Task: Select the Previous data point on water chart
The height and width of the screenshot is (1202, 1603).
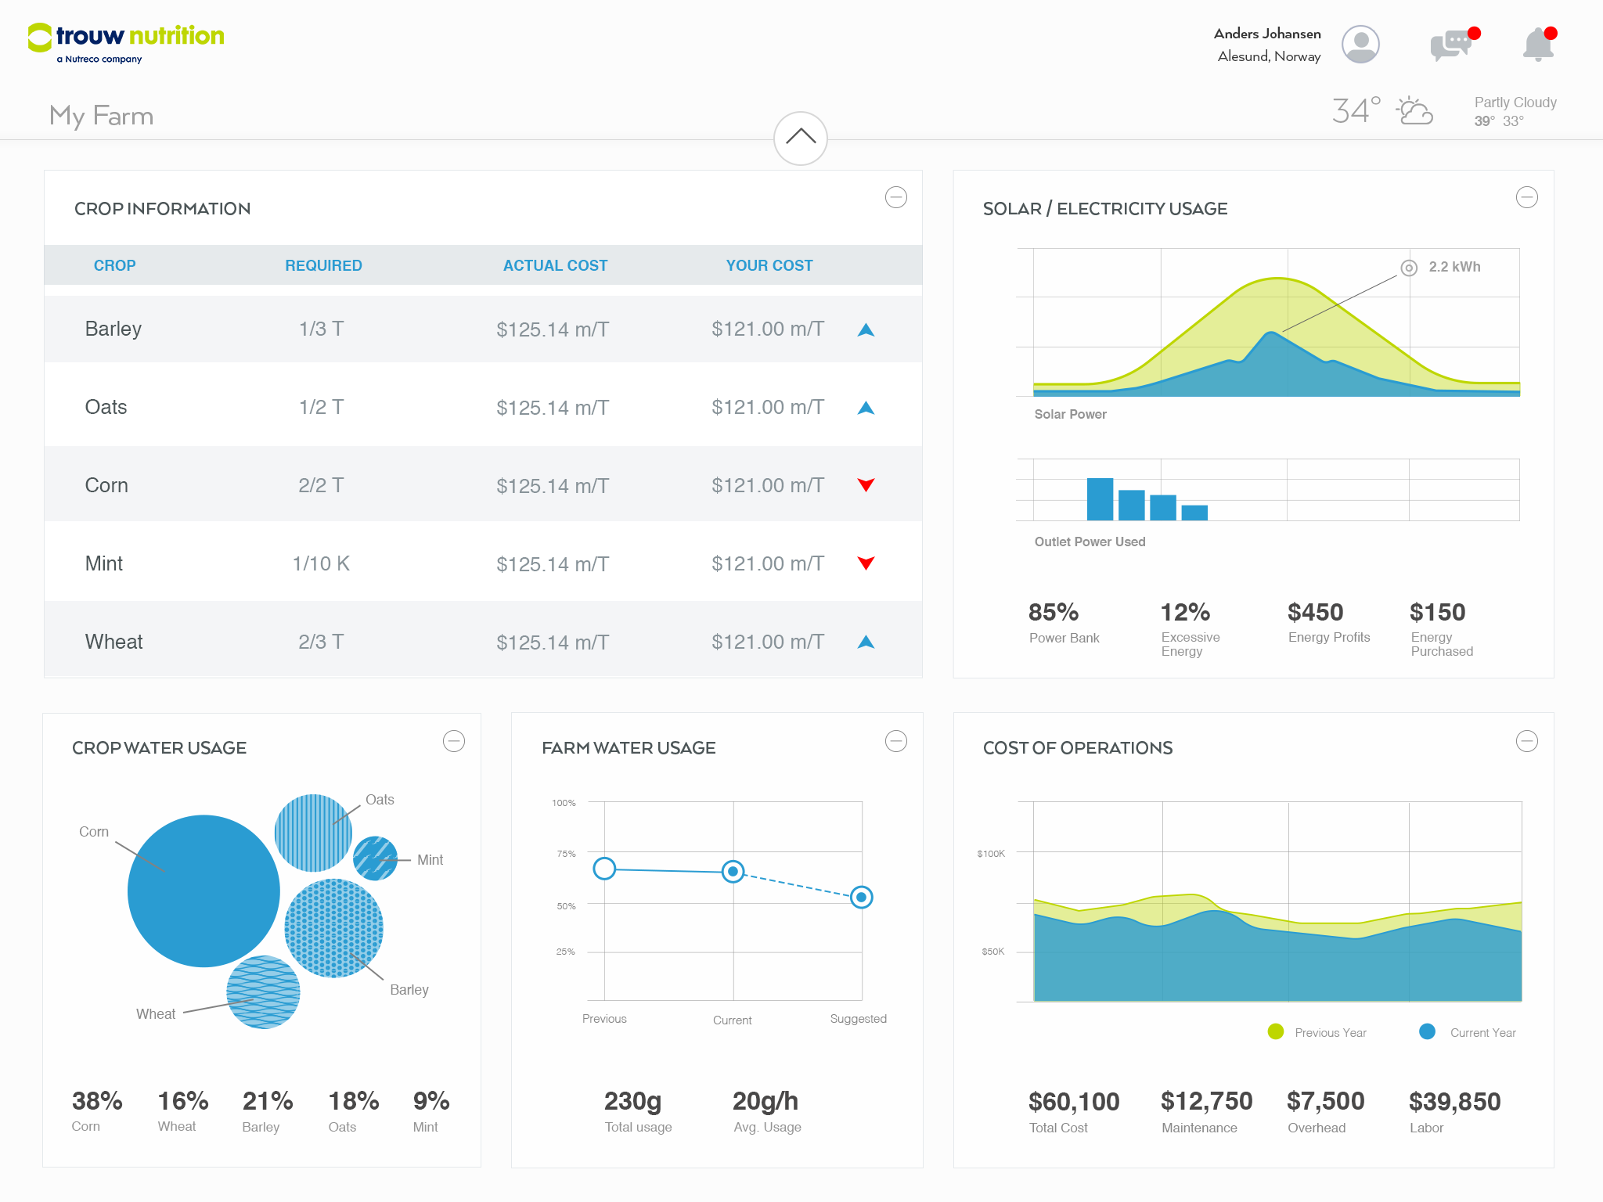Action: [x=604, y=869]
